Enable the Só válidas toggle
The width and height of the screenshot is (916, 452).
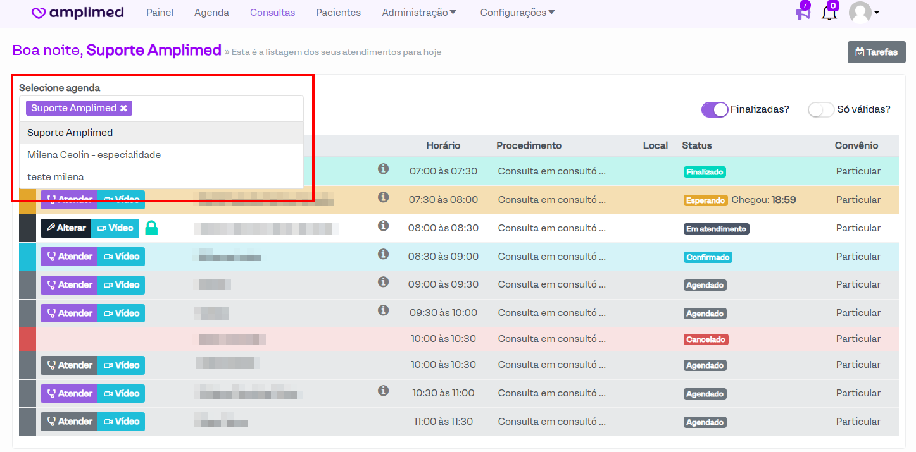[821, 109]
